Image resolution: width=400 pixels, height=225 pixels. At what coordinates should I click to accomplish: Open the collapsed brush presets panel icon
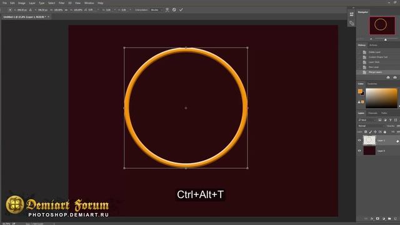352,23
